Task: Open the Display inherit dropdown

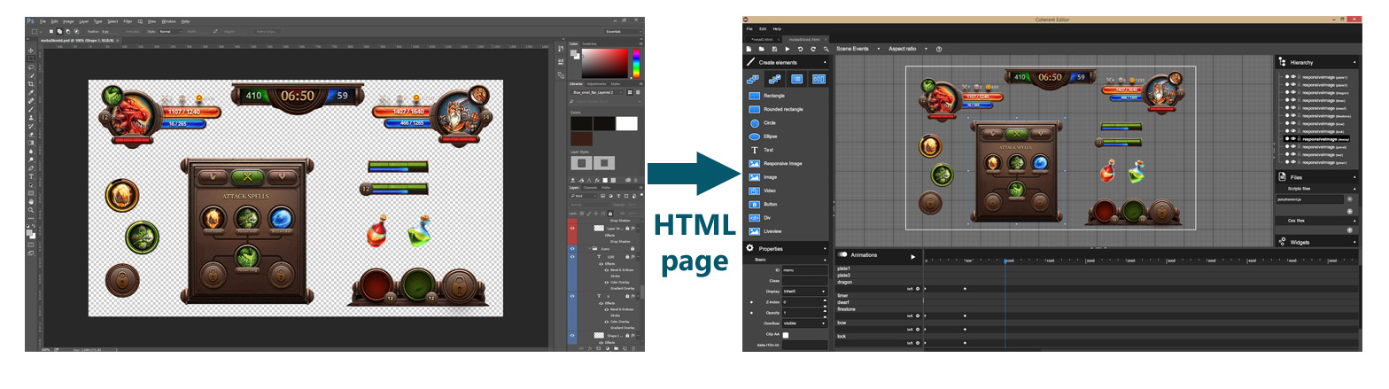Action: point(803,291)
